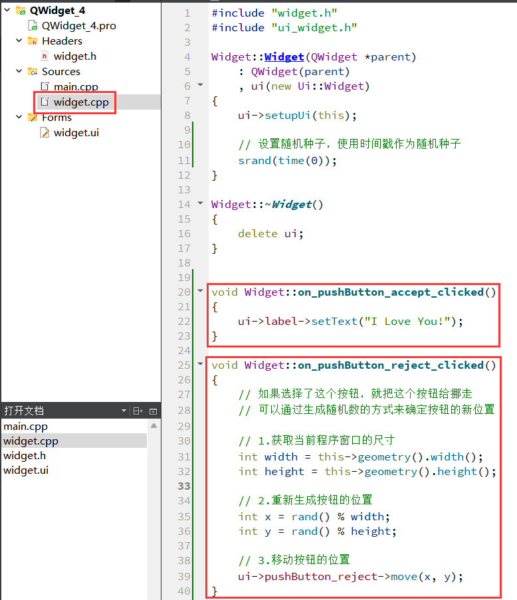Fold the destructor block at line 14
The image size is (517, 600).
[x=200, y=203]
